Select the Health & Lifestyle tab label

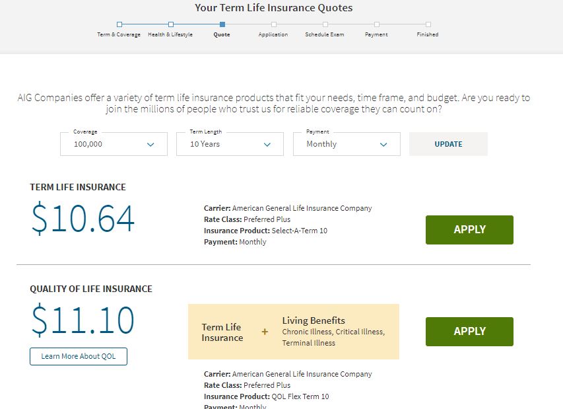point(170,33)
